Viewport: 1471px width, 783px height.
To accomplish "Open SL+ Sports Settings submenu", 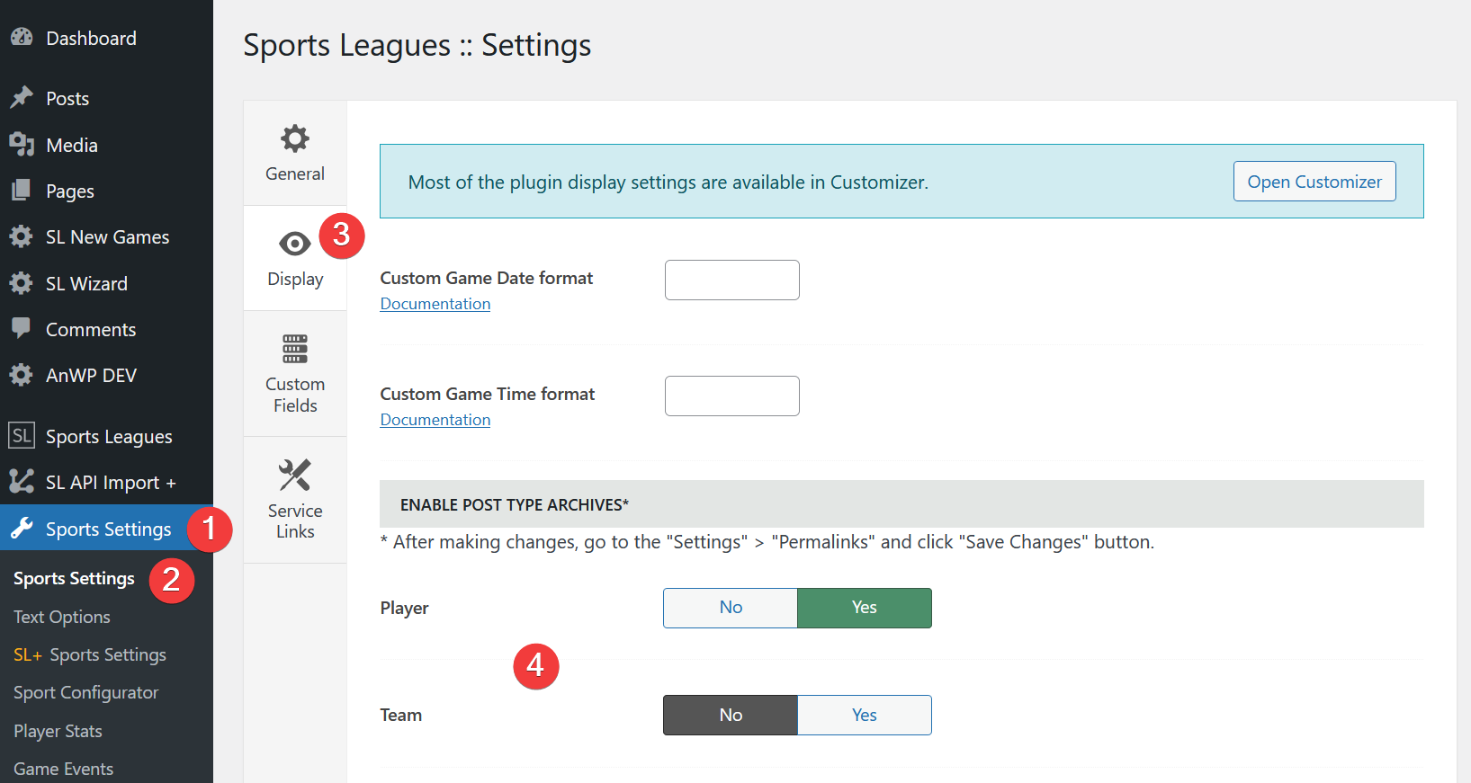I will 90,654.
